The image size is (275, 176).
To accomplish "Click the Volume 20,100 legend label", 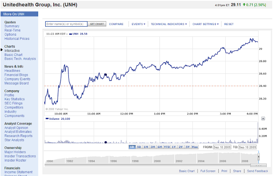I will [x=58, y=119].
